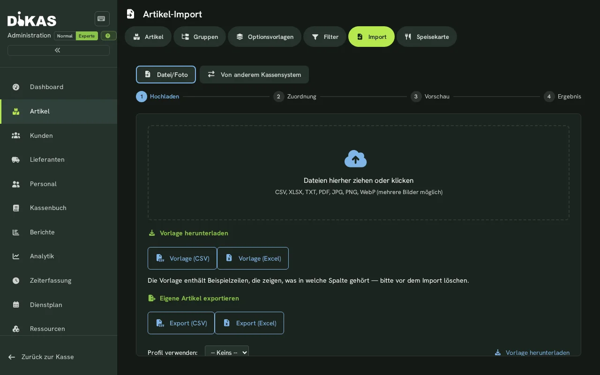This screenshot has width=600, height=375.
Task: Click step 3 Vorschau in the progress bar
Action: point(430,97)
